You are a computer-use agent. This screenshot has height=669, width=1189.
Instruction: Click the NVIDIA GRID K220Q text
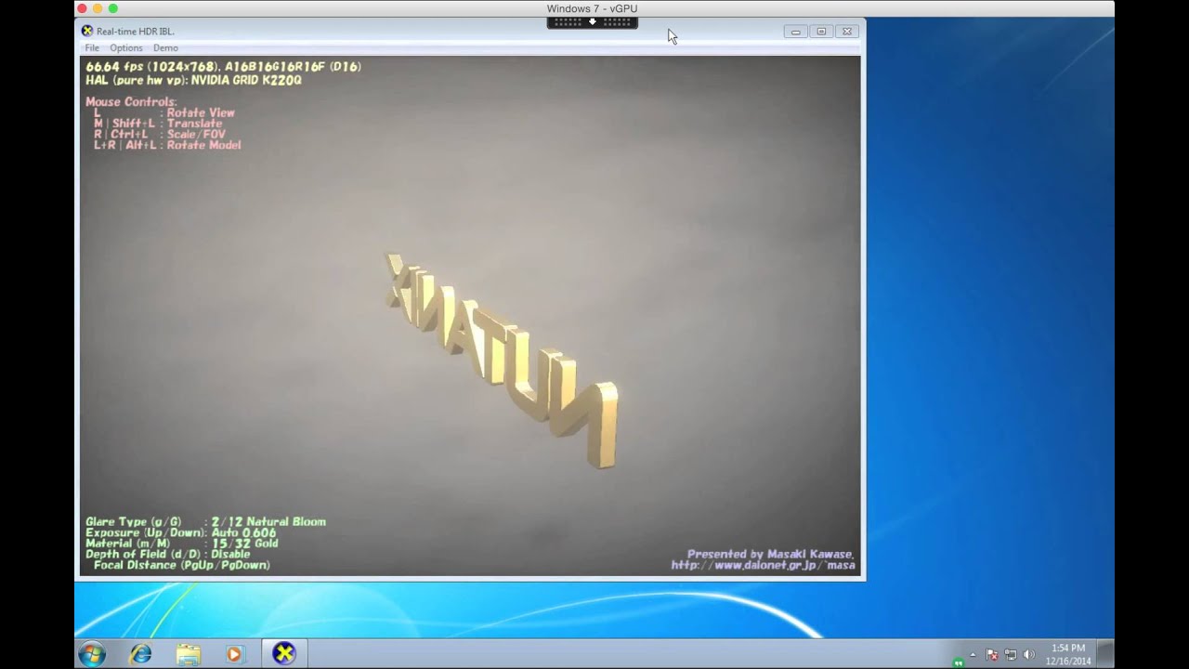tap(246, 80)
